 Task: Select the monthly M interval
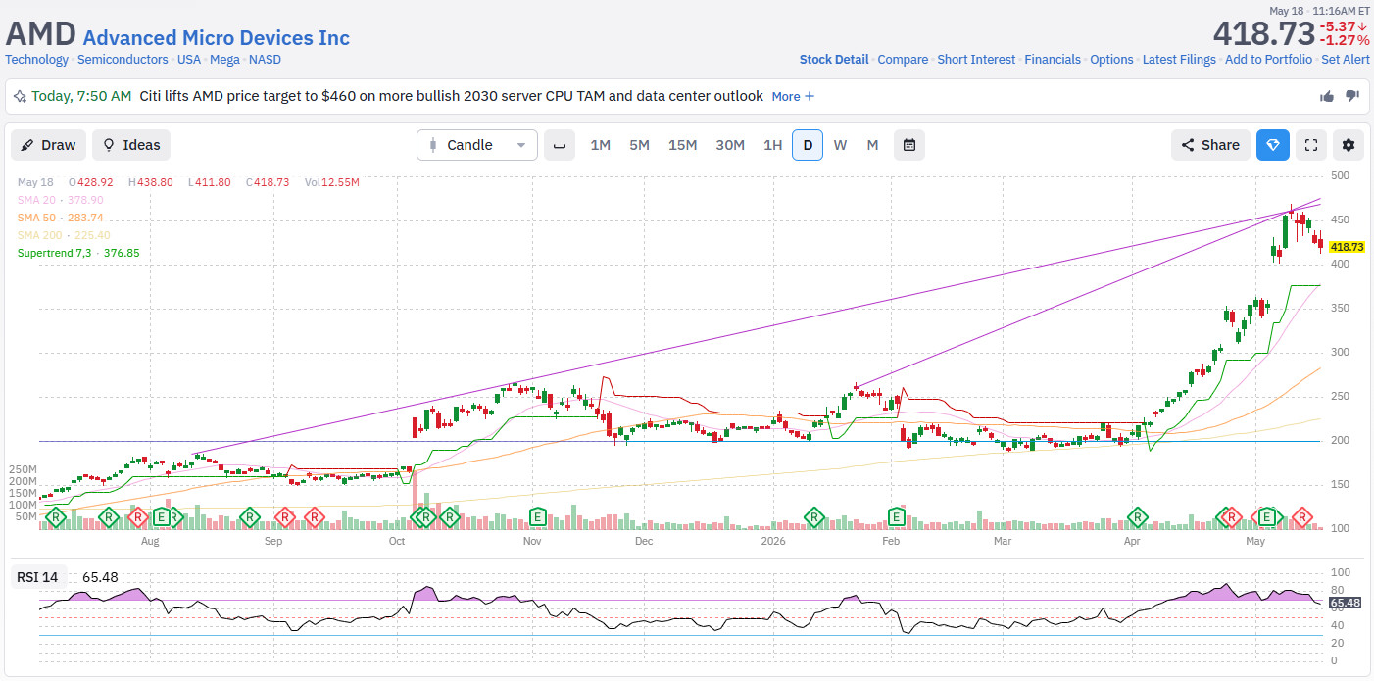click(x=872, y=145)
